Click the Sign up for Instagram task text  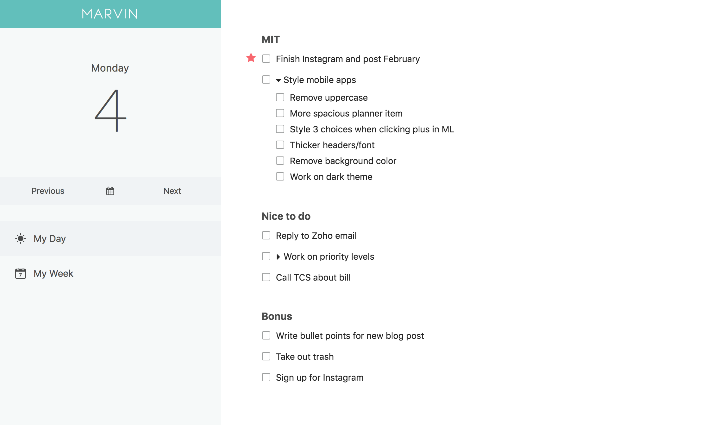tap(320, 377)
